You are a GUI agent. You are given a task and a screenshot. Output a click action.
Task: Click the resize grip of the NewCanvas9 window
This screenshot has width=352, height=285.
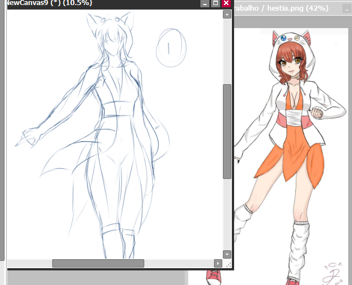(228, 265)
